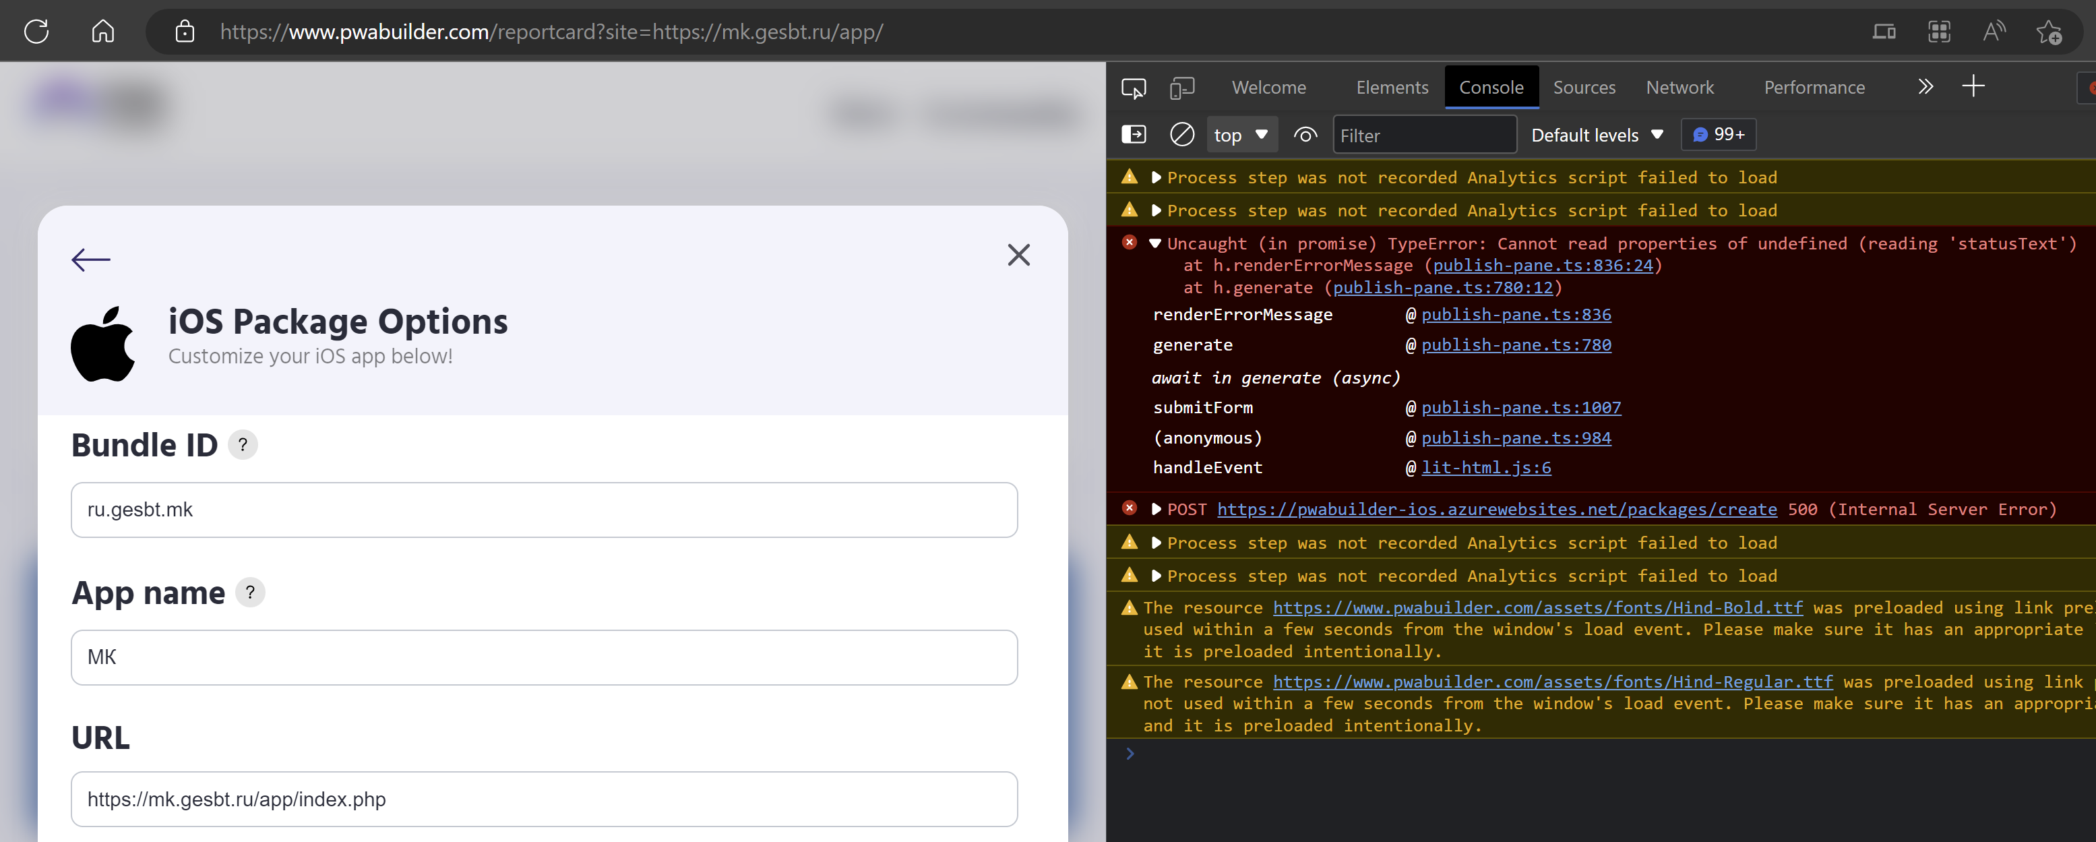Expand the POST 500 error entry

click(1155, 509)
